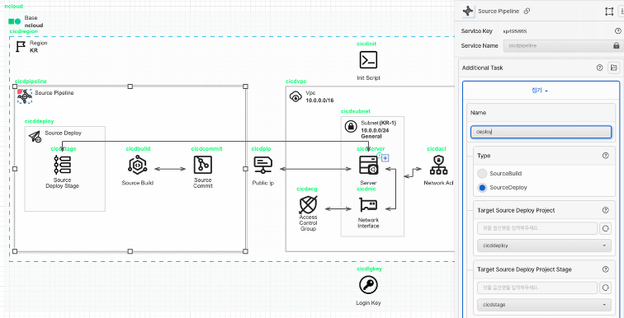Click Target Source Deploy Project Stage help icon
Viewport: 624px width, 318px height.
[606, 269]
